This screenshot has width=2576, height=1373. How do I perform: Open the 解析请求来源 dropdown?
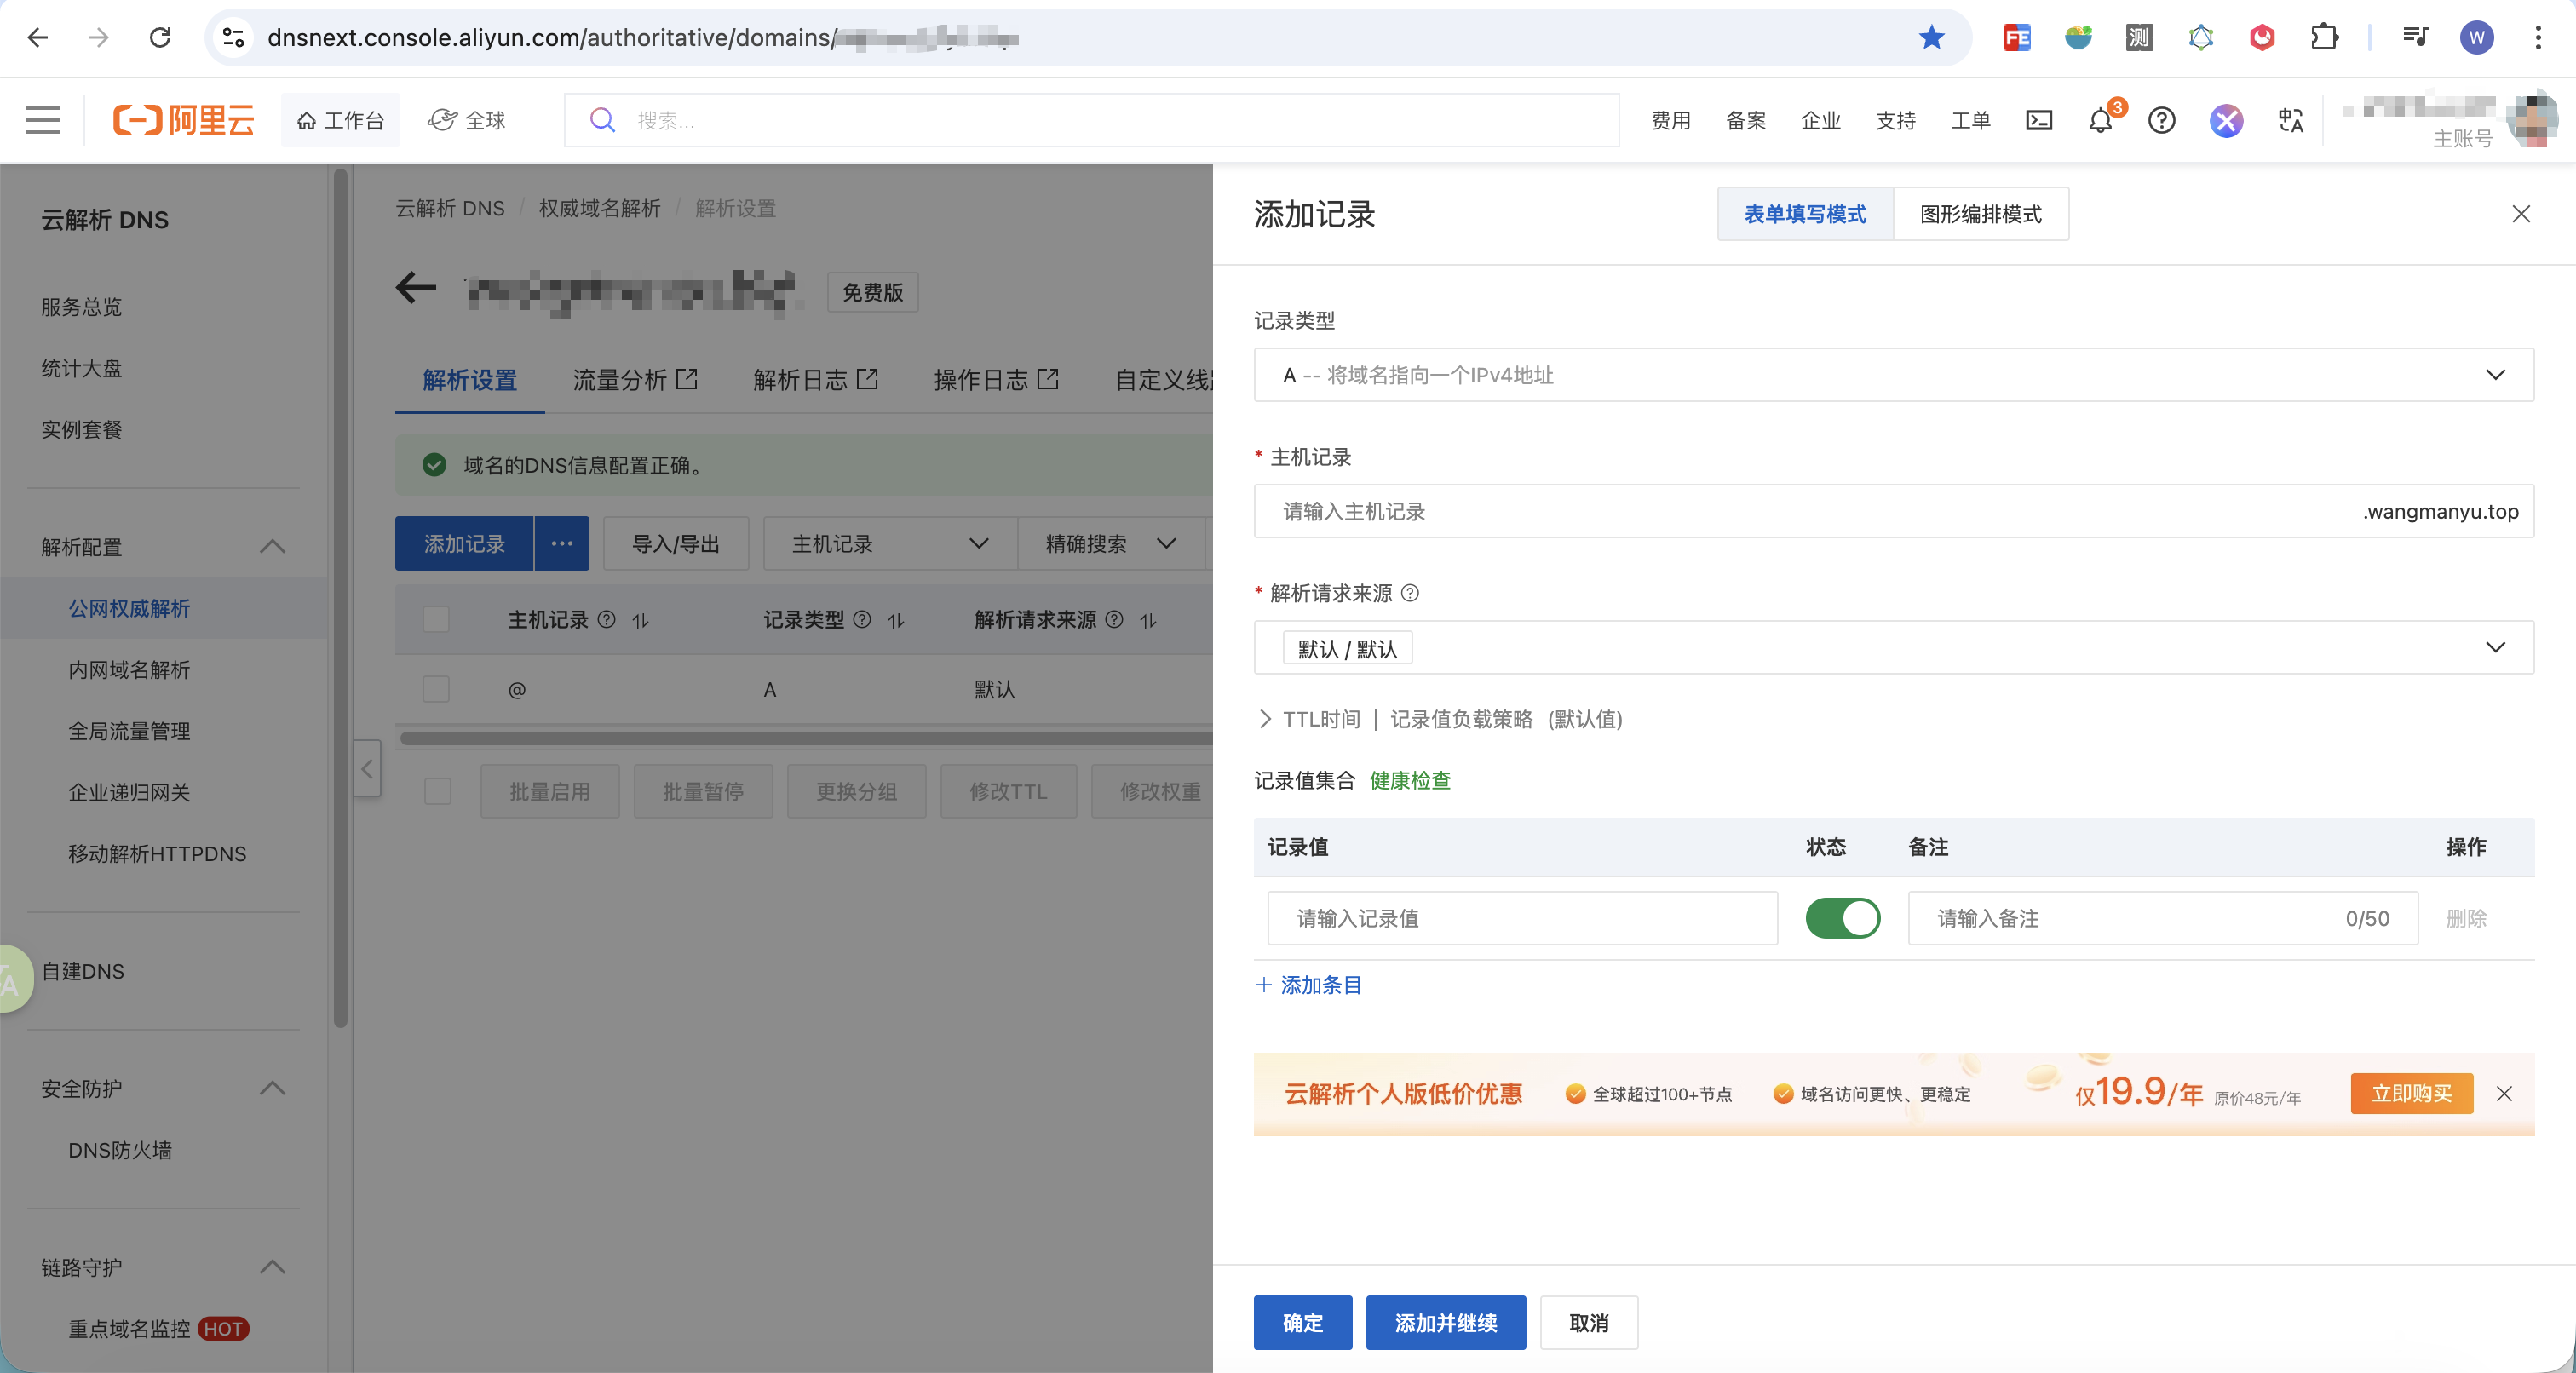[1893, 648]
